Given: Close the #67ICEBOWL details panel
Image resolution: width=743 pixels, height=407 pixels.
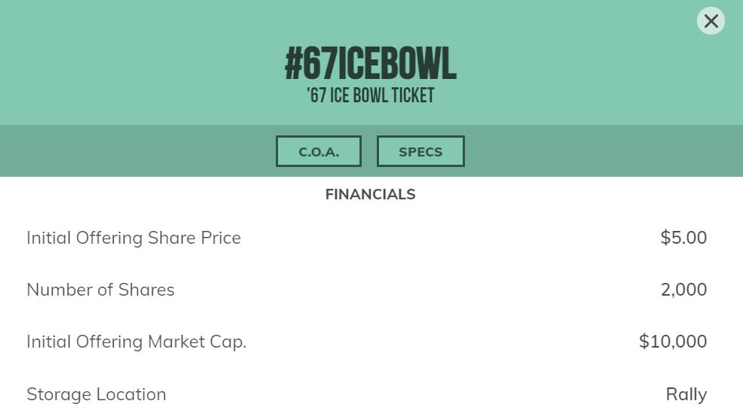Looking at the screenshot, I should [x=711, y=21].
